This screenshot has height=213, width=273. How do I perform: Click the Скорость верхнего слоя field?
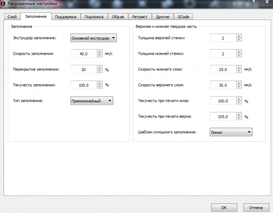tap(223, 85)
